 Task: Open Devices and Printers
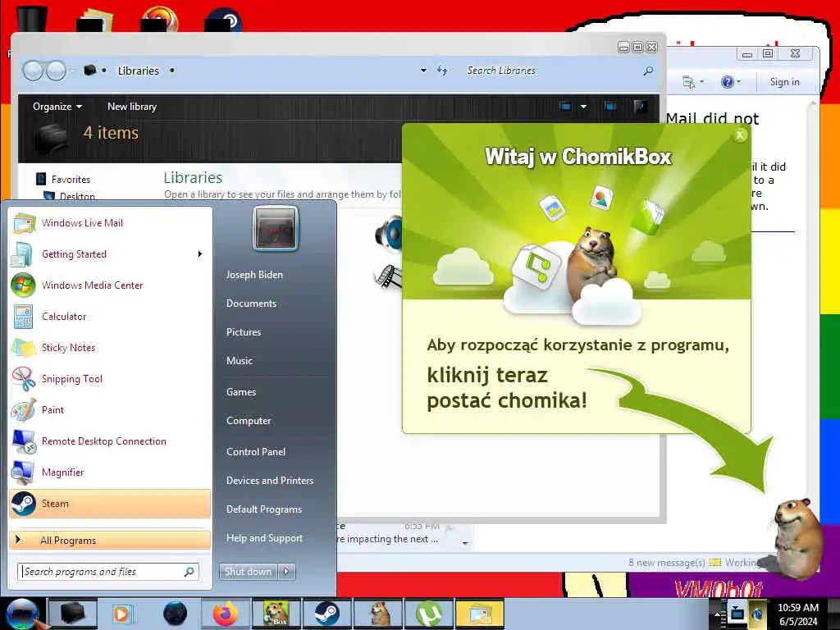[x=270, y=481]
